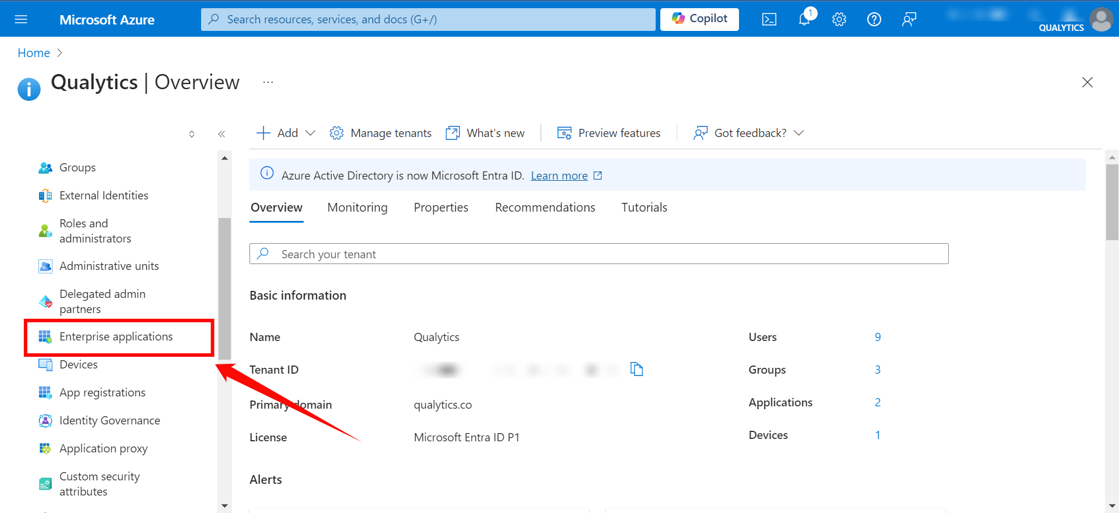Open the Groups count 3
The image size is (1119, 513).
tap(878, 370)
